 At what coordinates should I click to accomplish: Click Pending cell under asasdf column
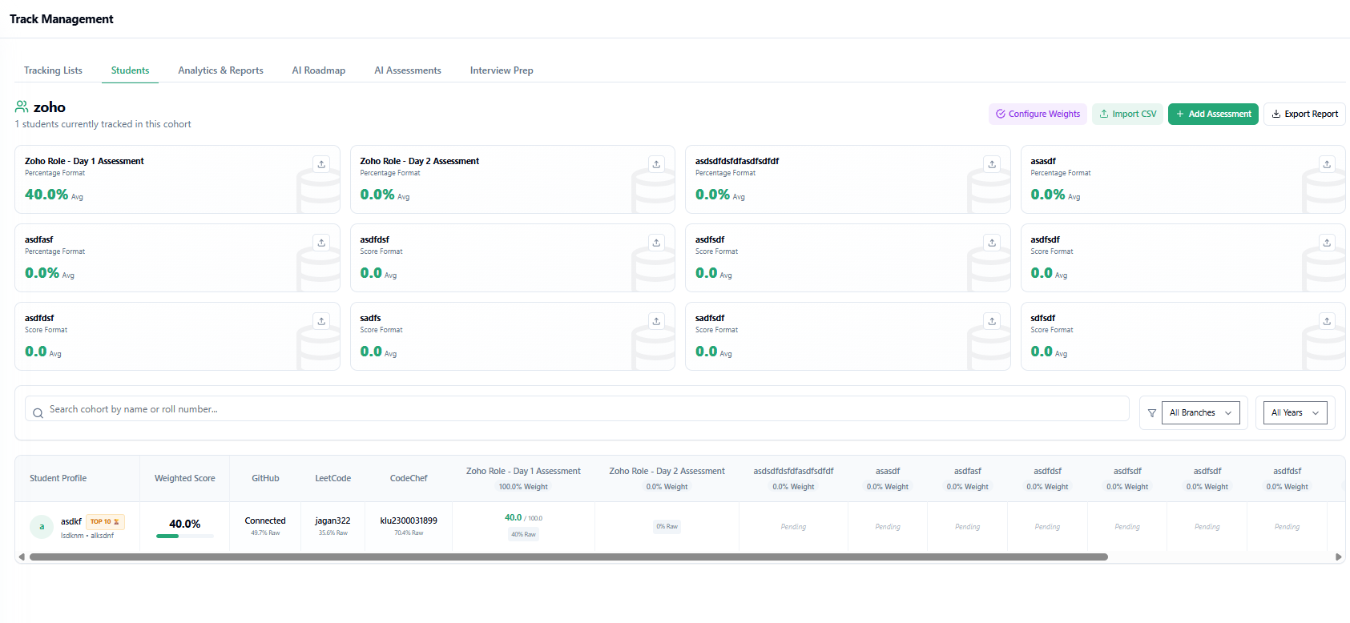pos(888,527)
